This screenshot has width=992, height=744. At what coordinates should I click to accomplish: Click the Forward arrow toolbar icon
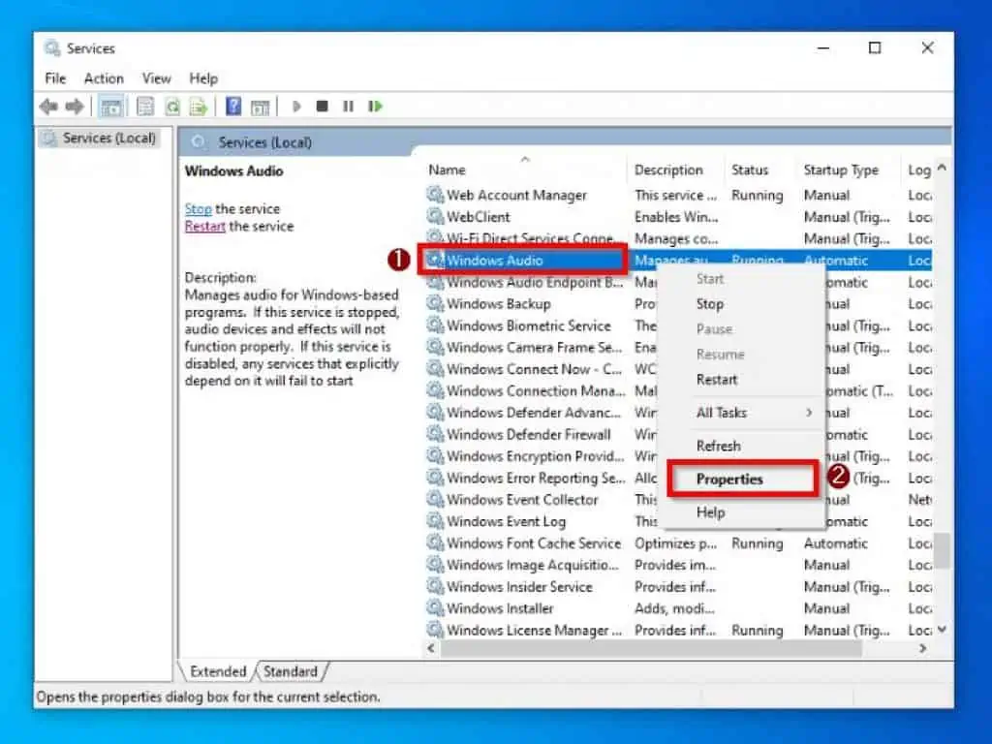point(75,107)
